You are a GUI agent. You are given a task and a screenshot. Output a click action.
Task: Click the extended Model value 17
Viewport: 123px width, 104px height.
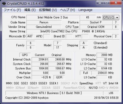point(57,47)
